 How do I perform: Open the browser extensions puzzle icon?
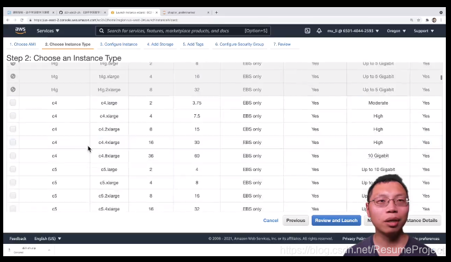pyautogui.click(x=427, y=20)
